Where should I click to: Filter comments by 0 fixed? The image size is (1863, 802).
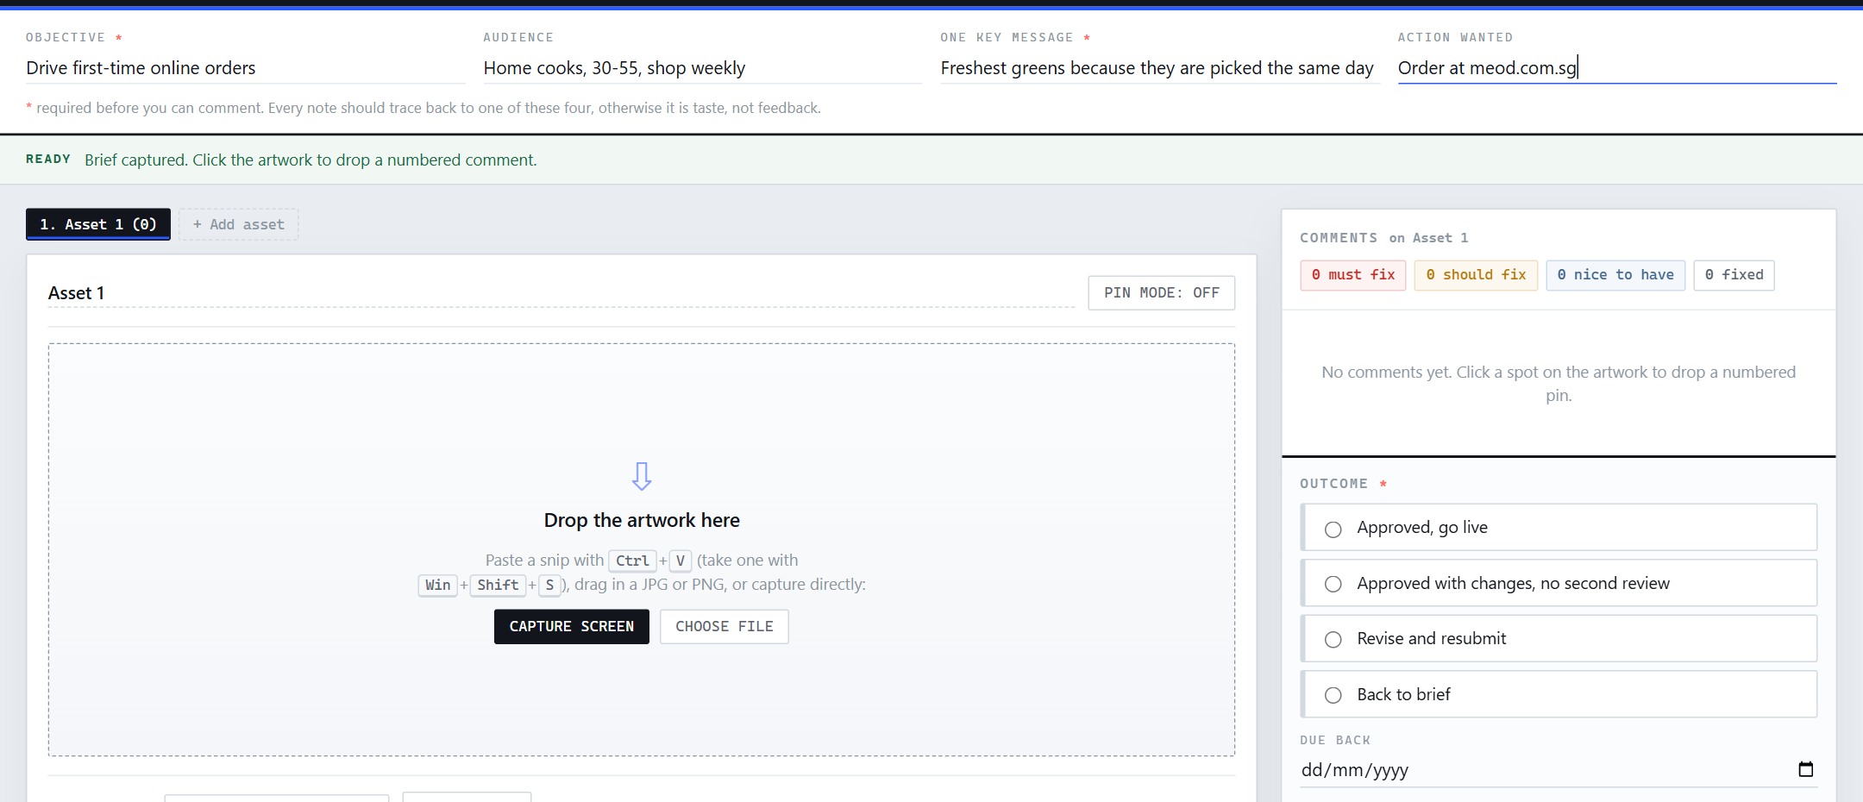(1734, 275)
